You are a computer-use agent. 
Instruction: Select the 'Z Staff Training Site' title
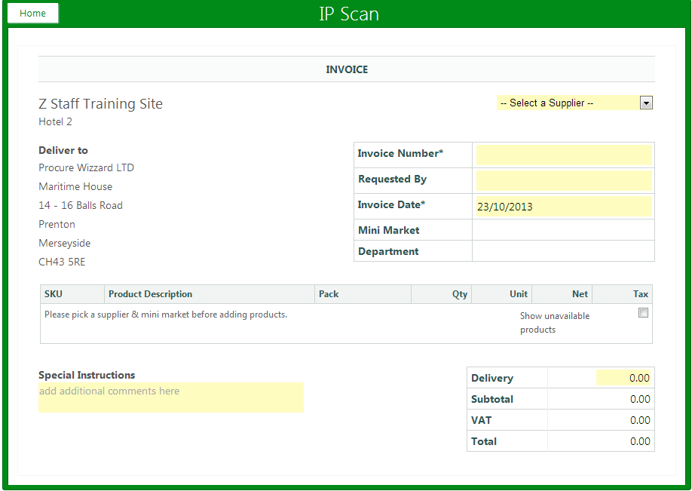click(x=100, y=104)
